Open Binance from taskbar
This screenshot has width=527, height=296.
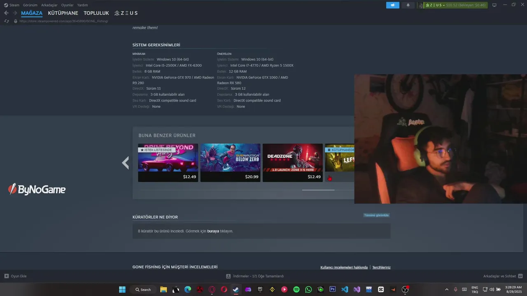272,289
